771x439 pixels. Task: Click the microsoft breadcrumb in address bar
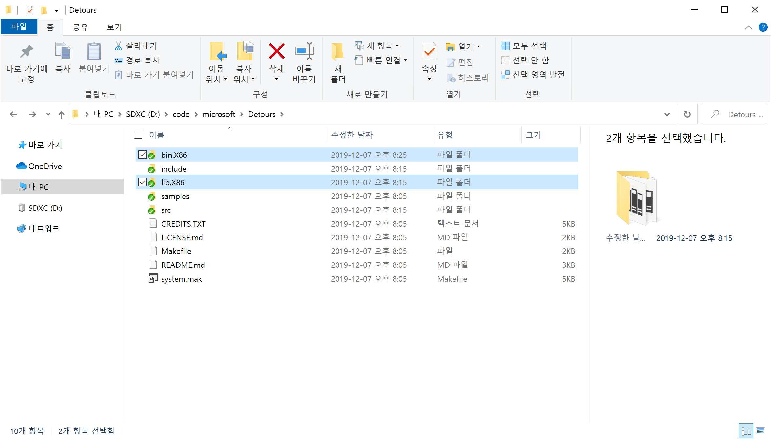pyautogui.click(x=219, y=114)
